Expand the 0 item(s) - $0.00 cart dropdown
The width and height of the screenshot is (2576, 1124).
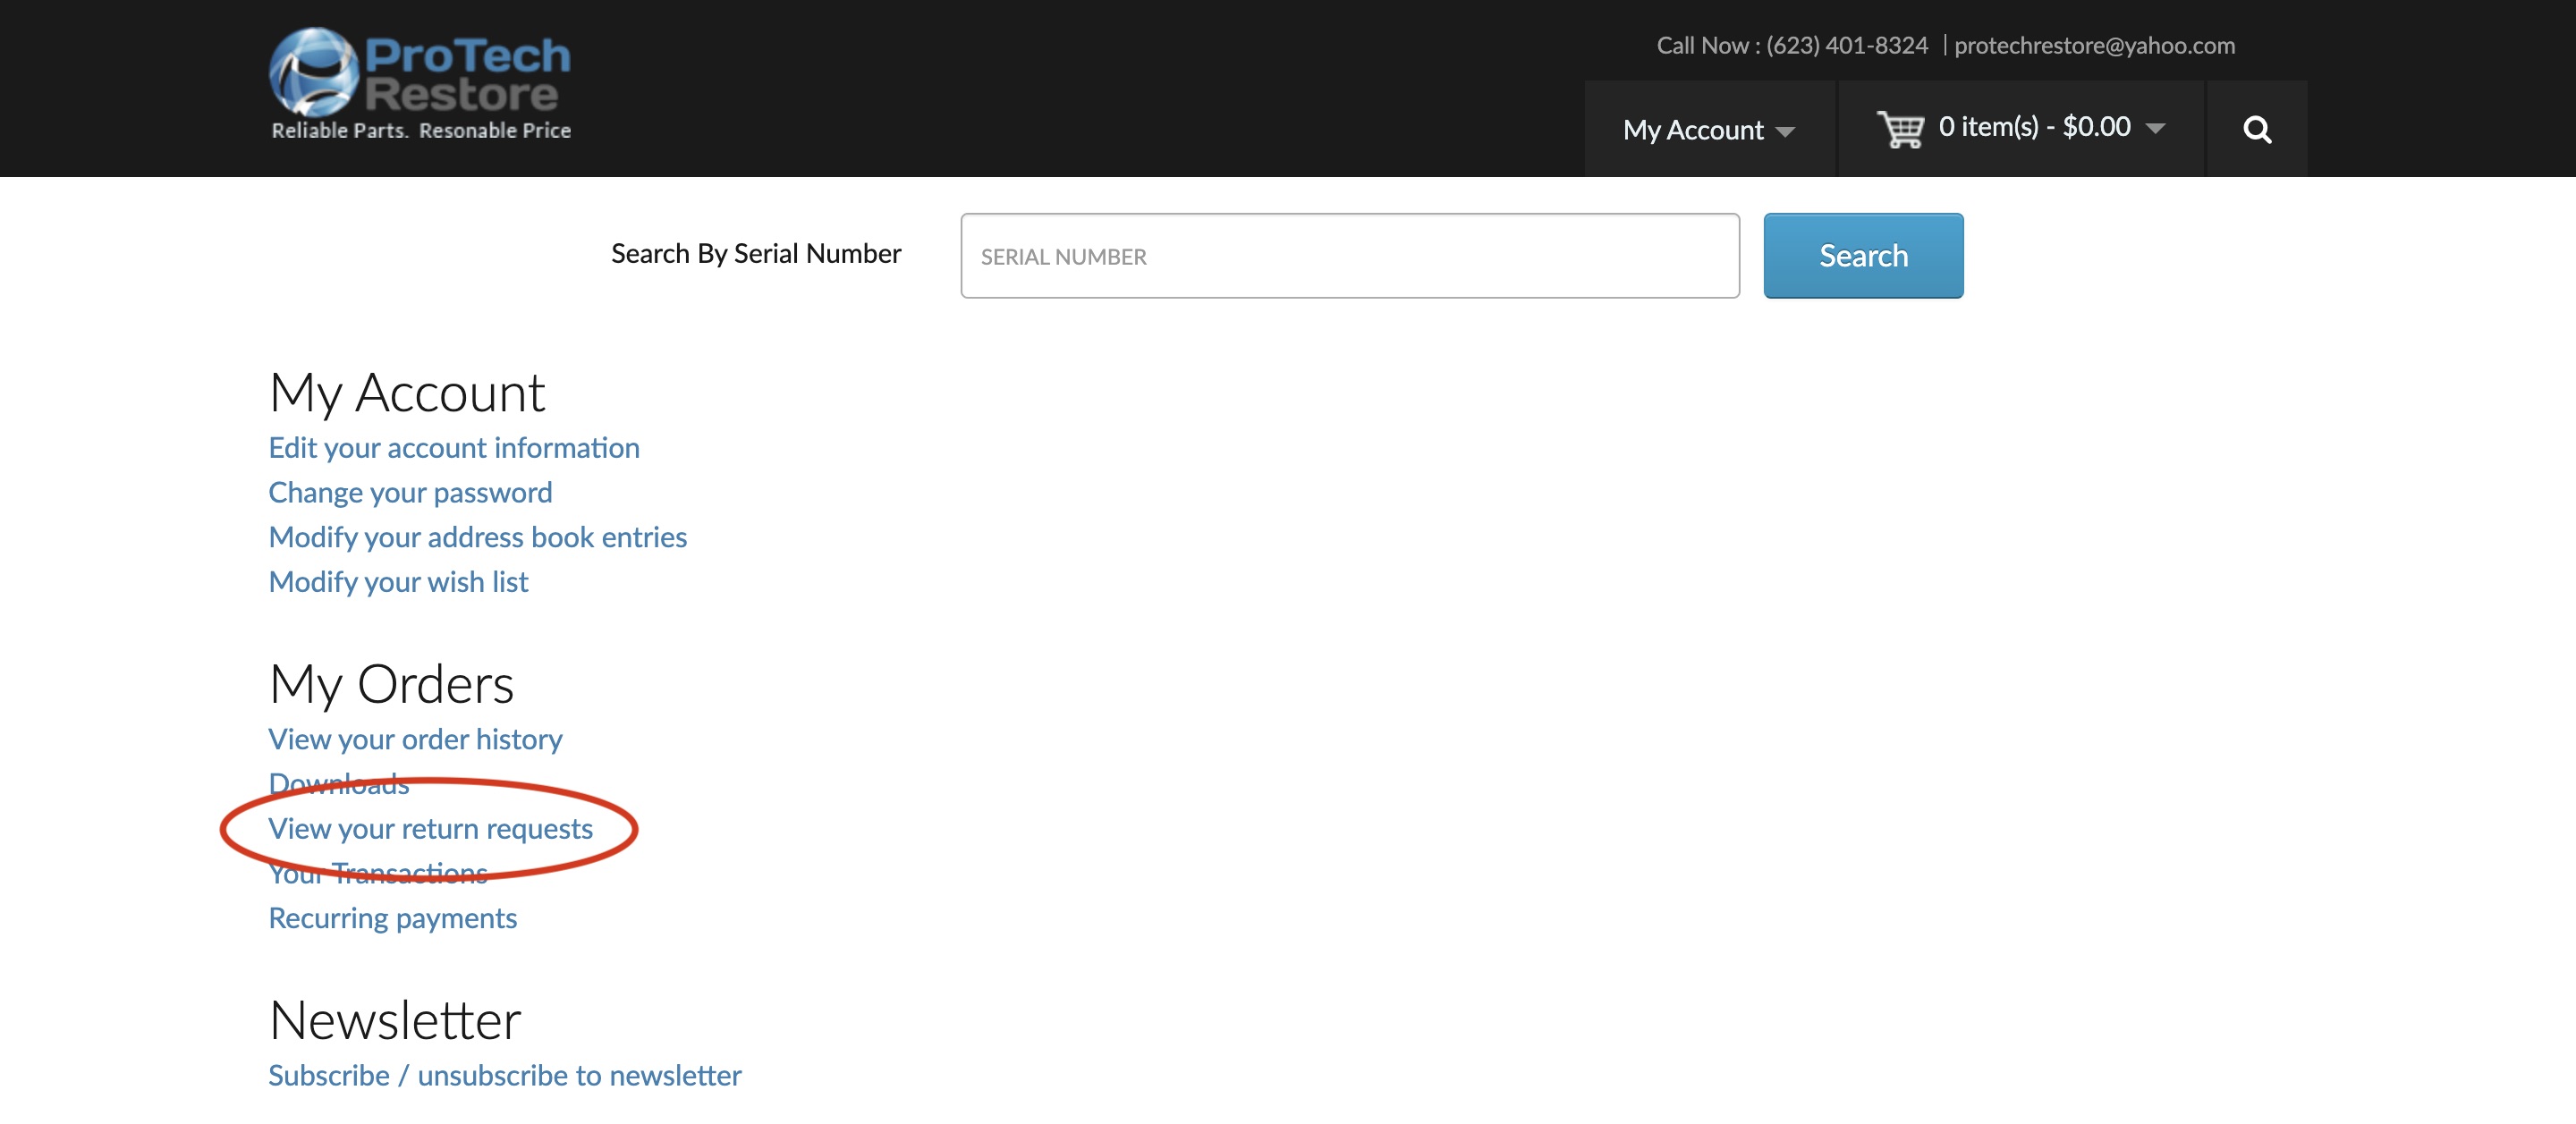click(x=2021, y=129)
